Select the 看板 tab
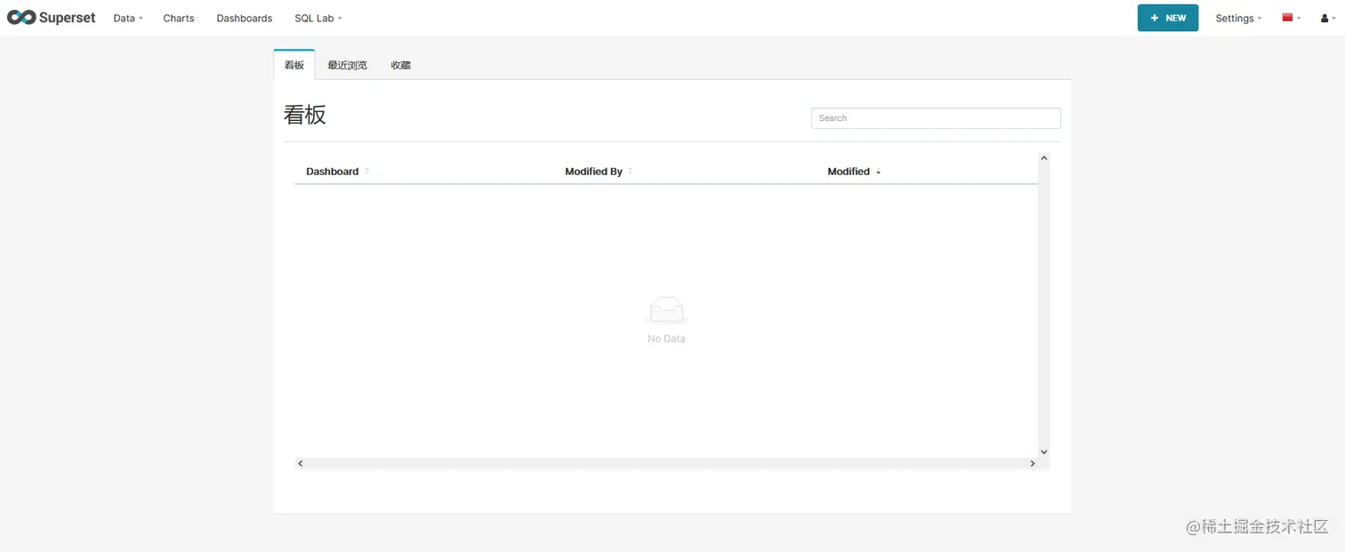Image resolution: width=1345 pixels, height=552 pixels. click(294, 65)
